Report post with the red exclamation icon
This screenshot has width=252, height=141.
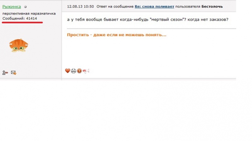click(79, 71)
